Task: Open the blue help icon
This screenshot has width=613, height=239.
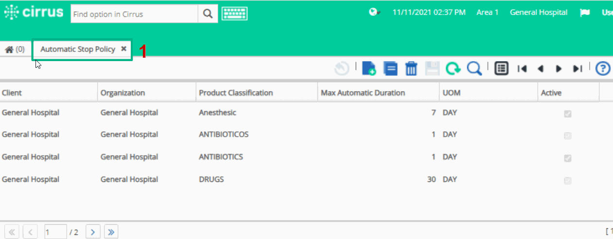Action: [x=603, y=69]
